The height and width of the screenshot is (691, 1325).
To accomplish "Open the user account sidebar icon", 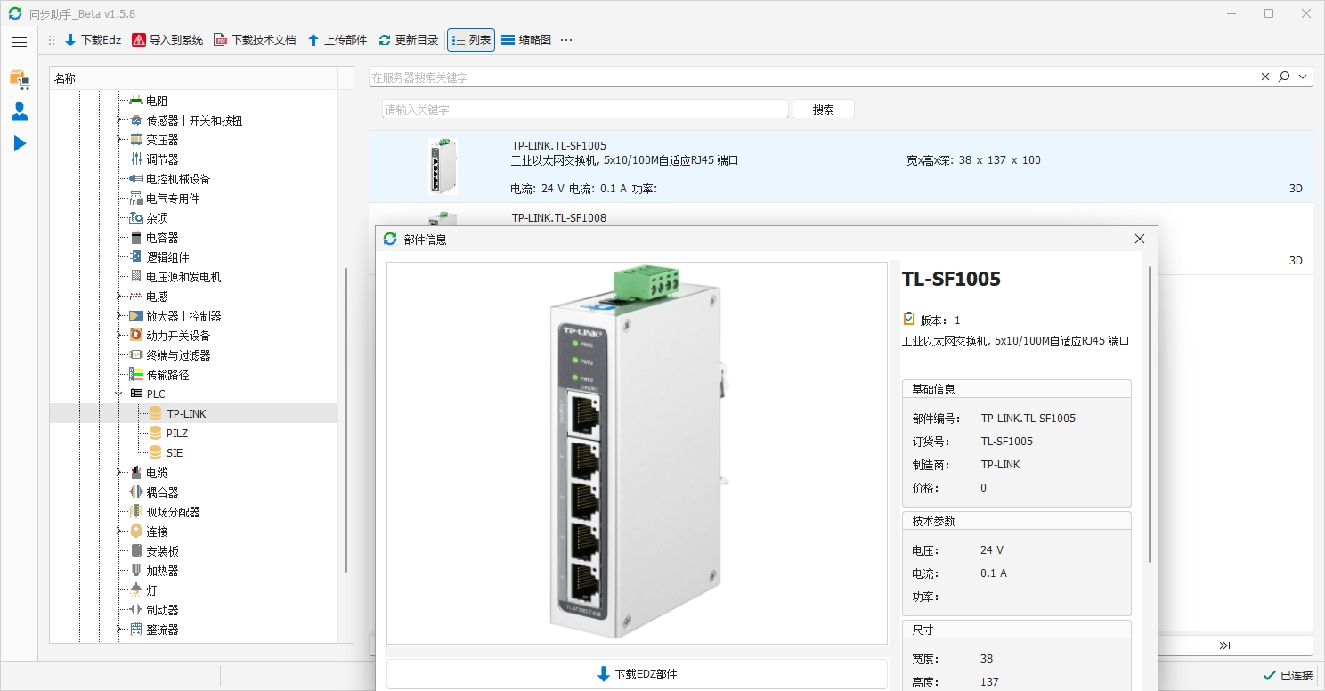I will [20, 111].
